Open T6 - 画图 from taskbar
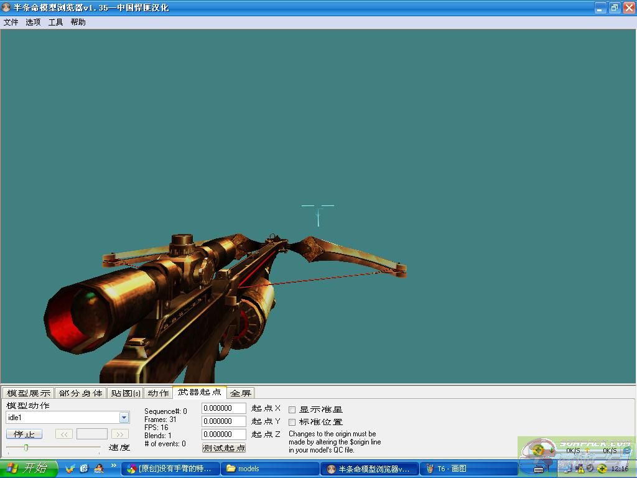This screenshot has width=637, height=478. point(469,469)
